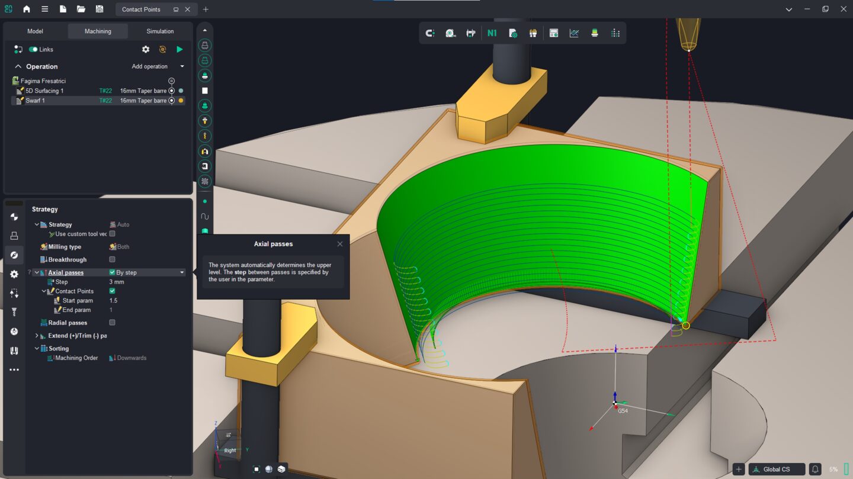The width and height of the screenshot is (853, 479).
Task: Open the By step dropdown for Axial passes
Action: click(x=181, y=272)
